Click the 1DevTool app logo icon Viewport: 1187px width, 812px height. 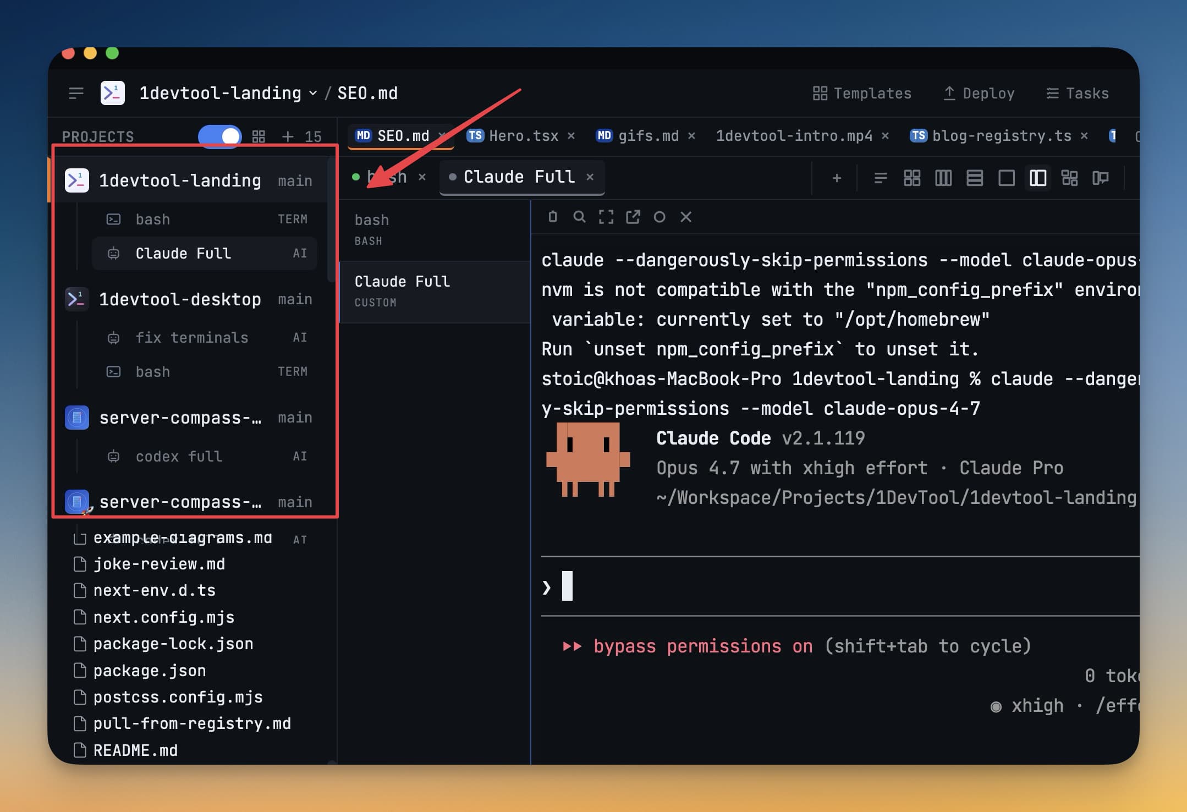113,93
